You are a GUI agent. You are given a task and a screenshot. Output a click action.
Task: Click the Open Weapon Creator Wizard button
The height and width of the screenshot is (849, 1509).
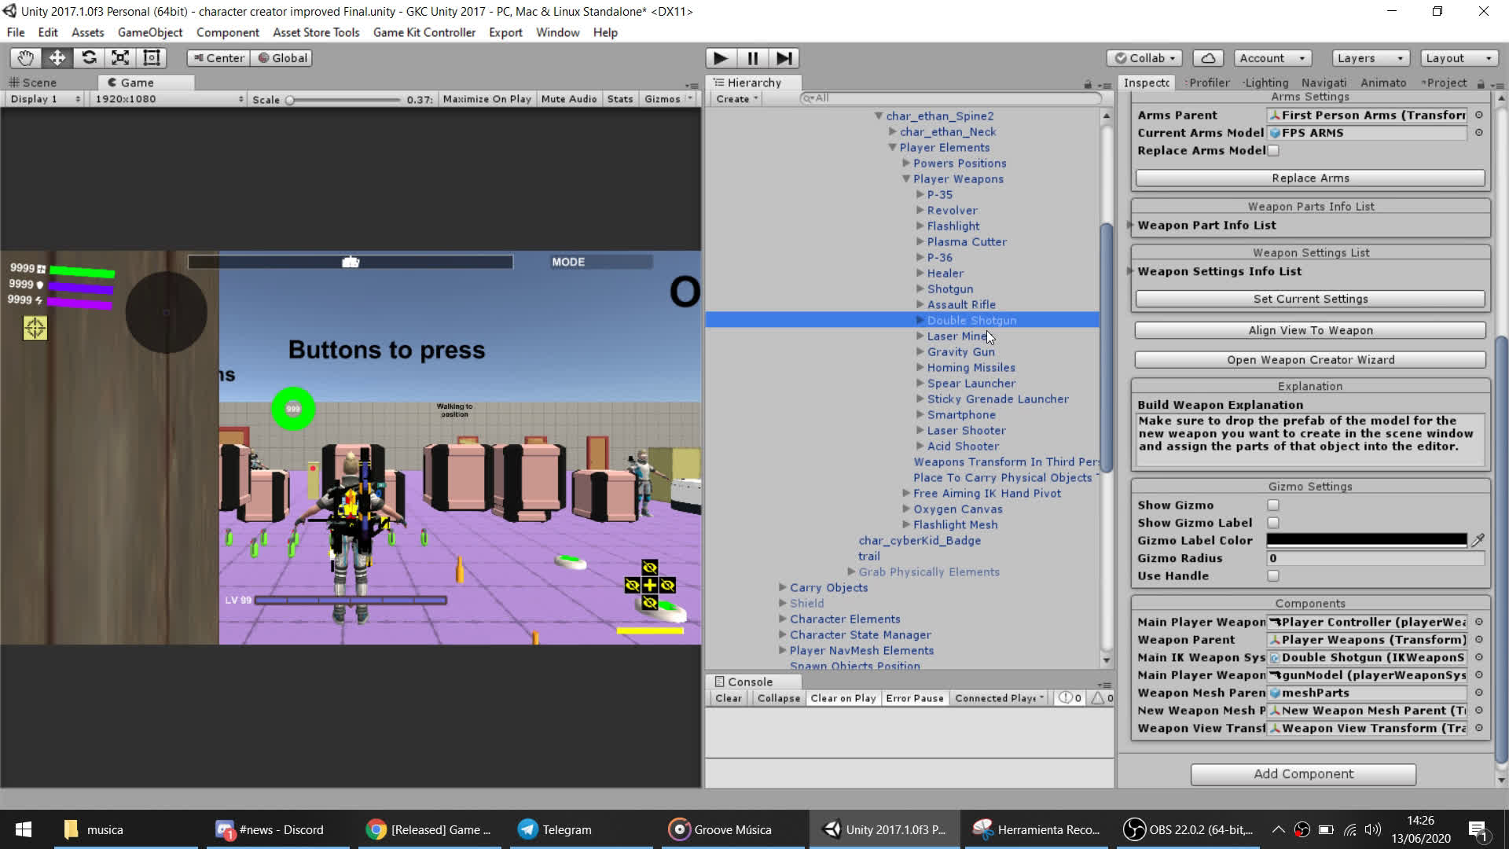pos(1310,360)
